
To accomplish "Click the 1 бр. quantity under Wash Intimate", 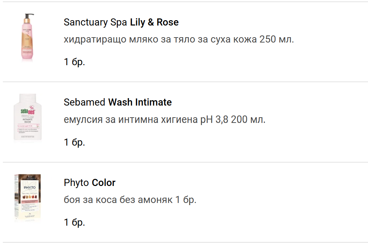I will click(74, 142).
